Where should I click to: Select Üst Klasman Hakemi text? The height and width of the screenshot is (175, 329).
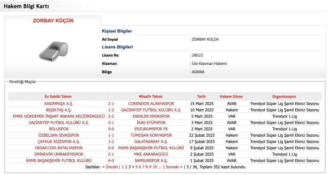point(209,63)
